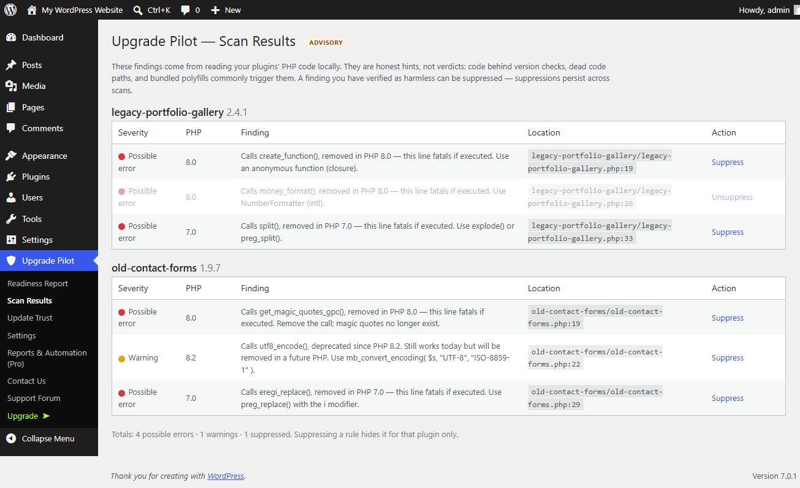This screenshot has width=800, height=488.
Task: Select Scan Results submenu item
Action: pos(29,300)
